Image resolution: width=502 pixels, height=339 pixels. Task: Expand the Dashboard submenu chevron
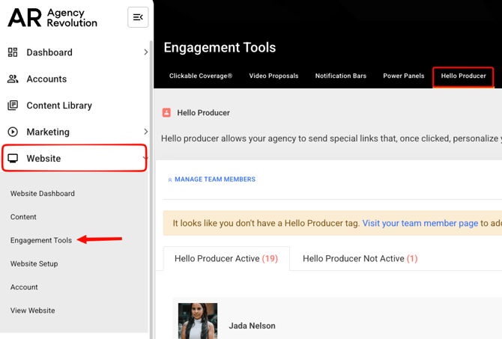tap(145, 52)
